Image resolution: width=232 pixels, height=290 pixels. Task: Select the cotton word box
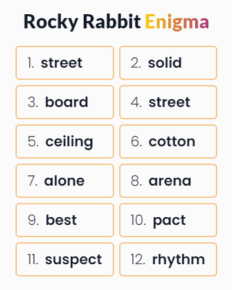click(168, 141)
